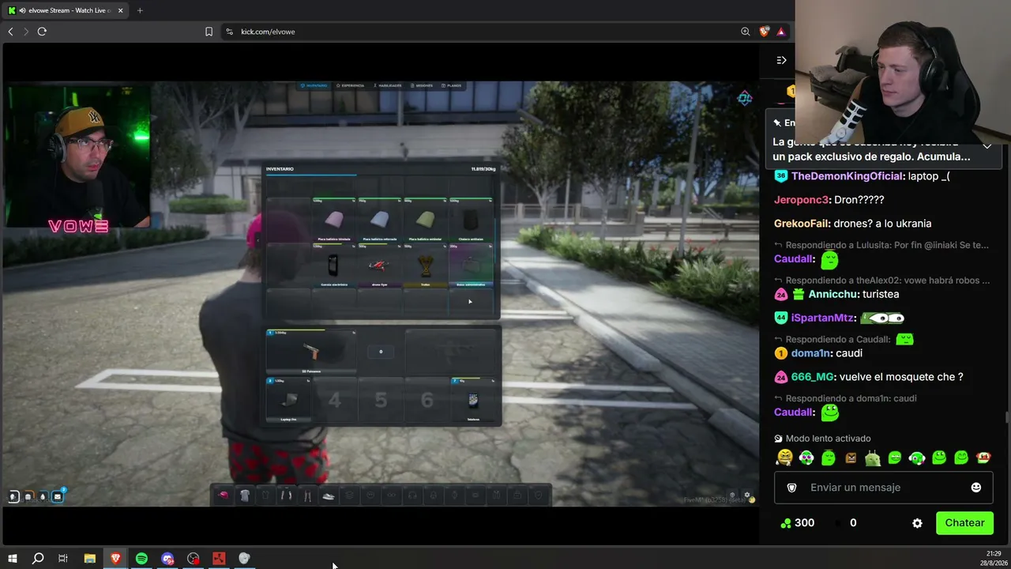Select the laptop in hotbar slot

click(288, 400)
